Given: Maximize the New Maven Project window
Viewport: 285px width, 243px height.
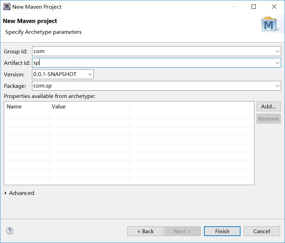Looking at the screenshot, I should 254,7.
